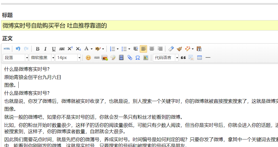Redo the last undone edit
This screenshot has width=278, height=147.
pos(26,49)
